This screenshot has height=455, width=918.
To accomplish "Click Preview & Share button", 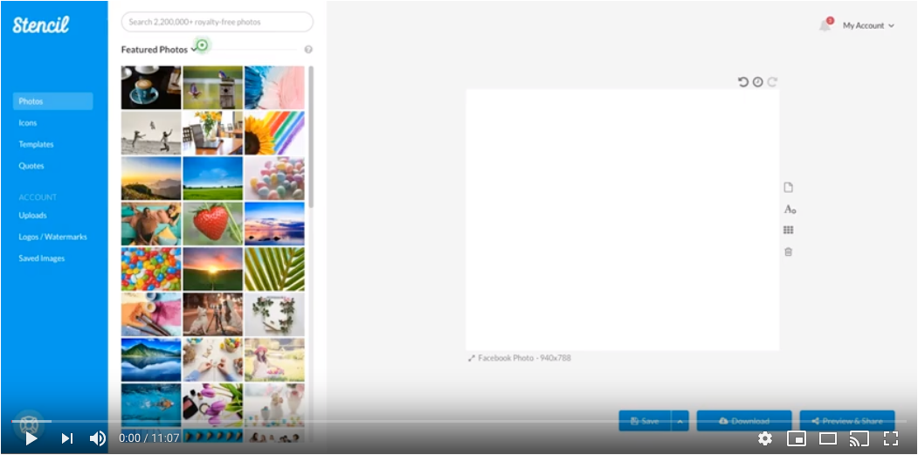I will pyautogui.click(x=847, y=421).
